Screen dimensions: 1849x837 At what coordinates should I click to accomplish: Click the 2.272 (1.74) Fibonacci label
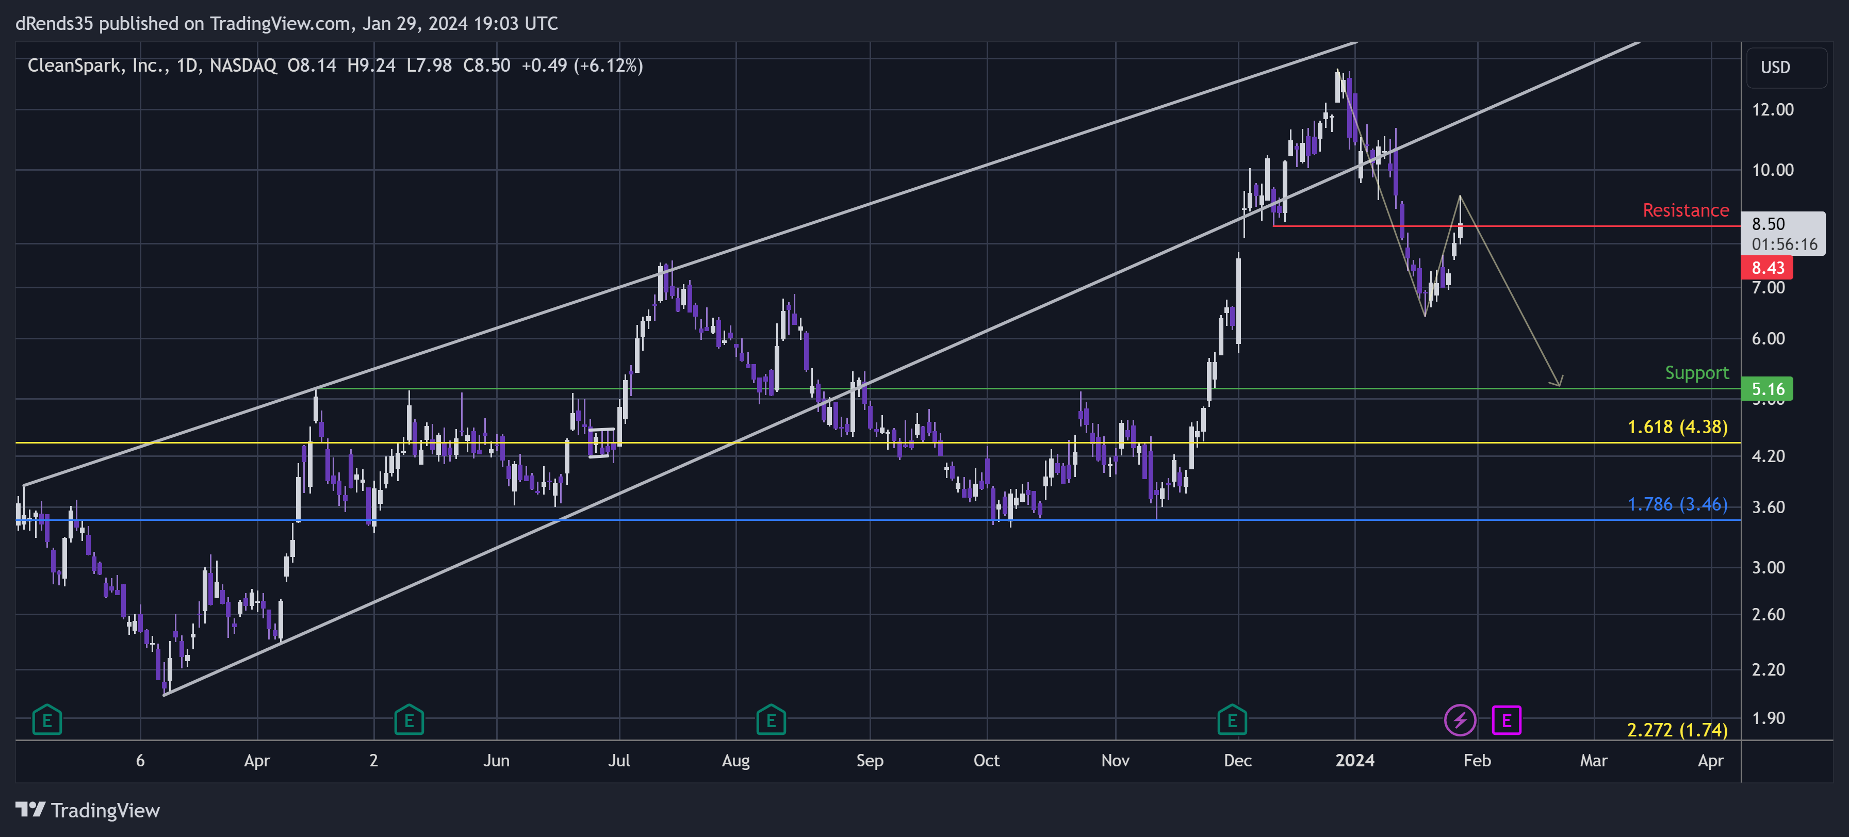click(x=1677, y=730)
